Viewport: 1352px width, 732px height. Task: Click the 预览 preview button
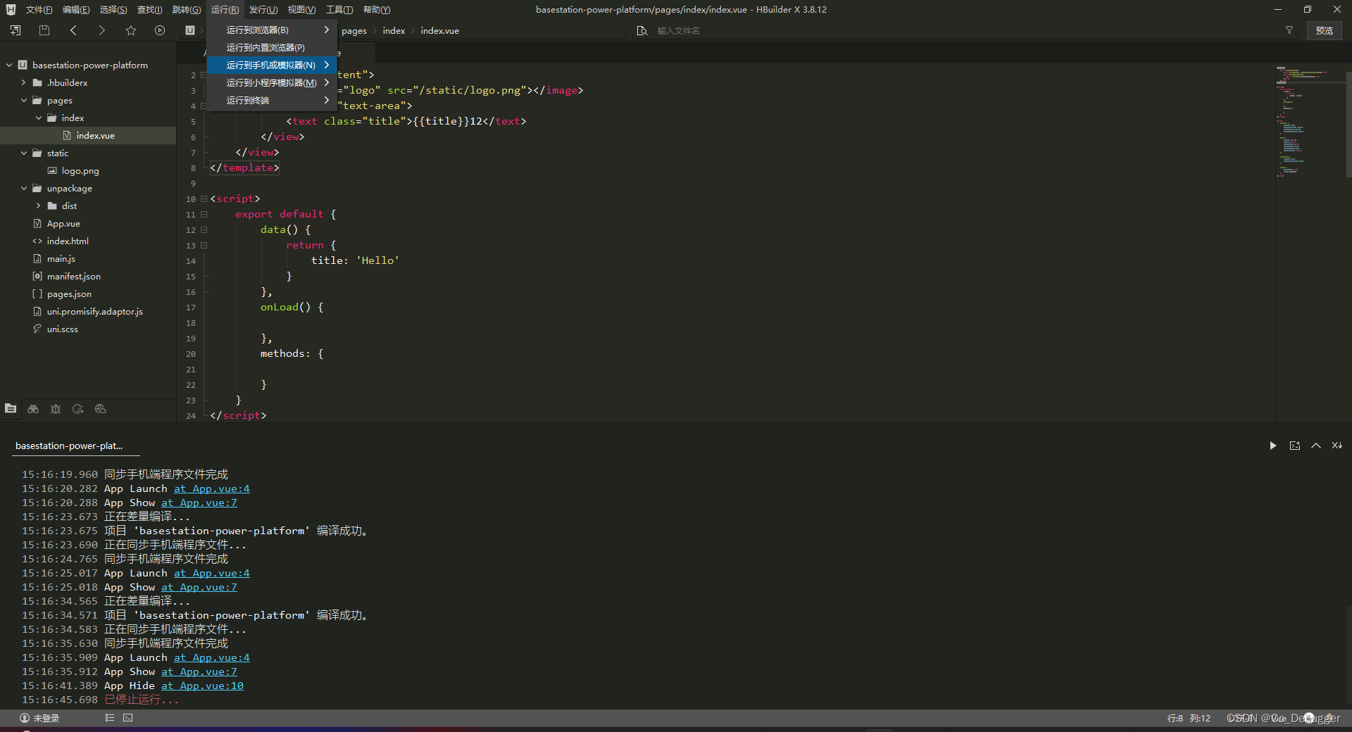[x=1325, y=30]
